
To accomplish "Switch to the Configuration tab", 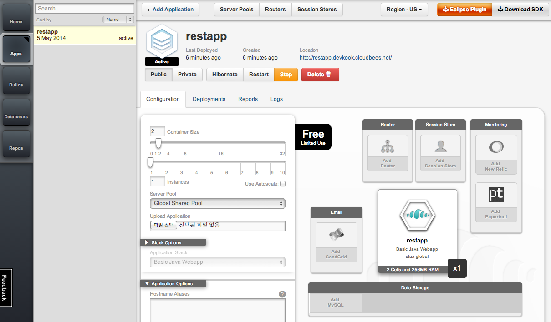I will (163, 99).
